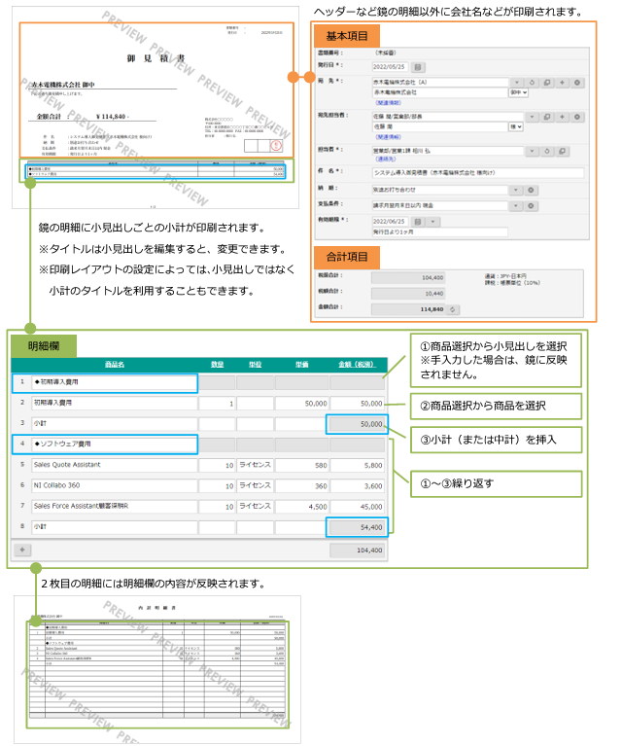Click the 小計 name field in row 3
Image resolution: width=622 pixels, height=746 pixels.
pyautogui.click(x=114, y=424)
